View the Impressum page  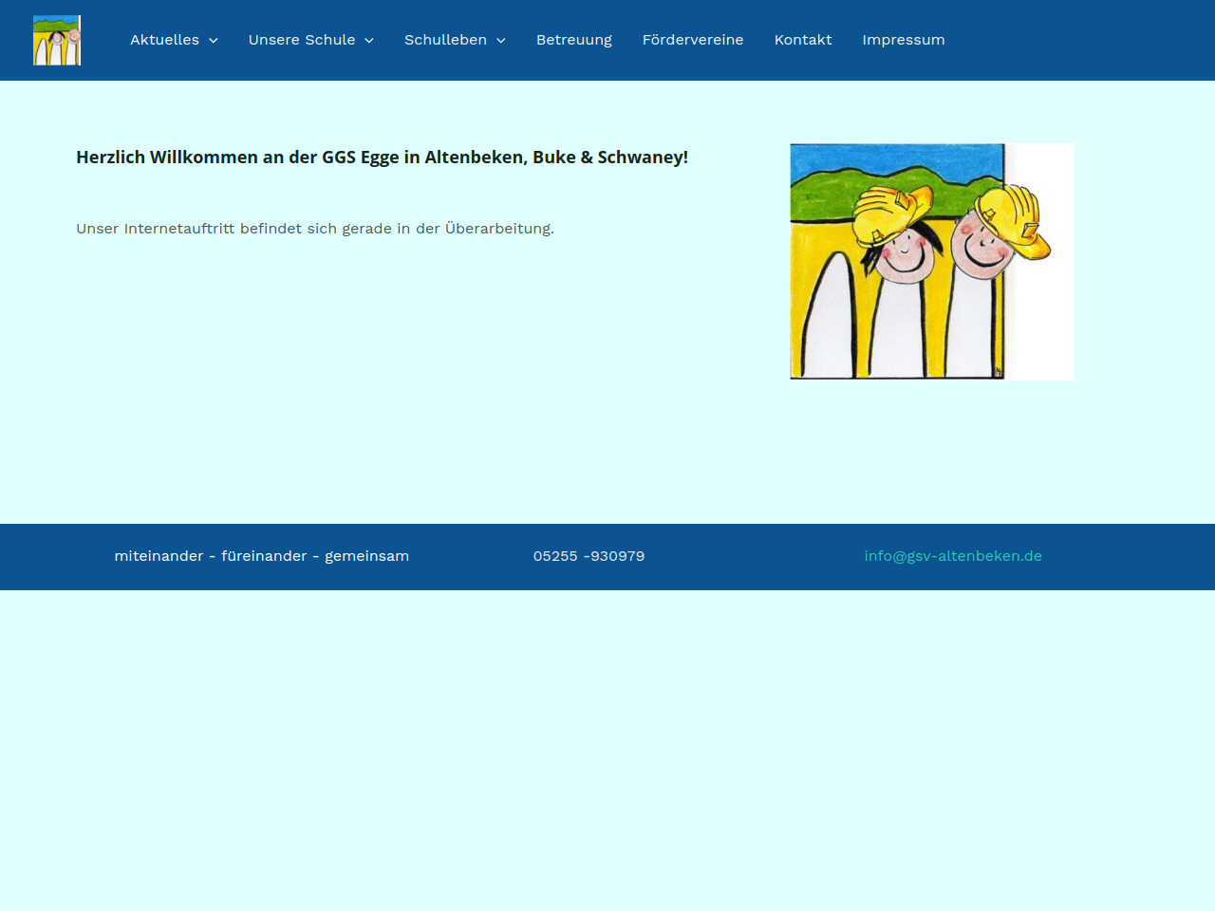click(x=903, y=40)
